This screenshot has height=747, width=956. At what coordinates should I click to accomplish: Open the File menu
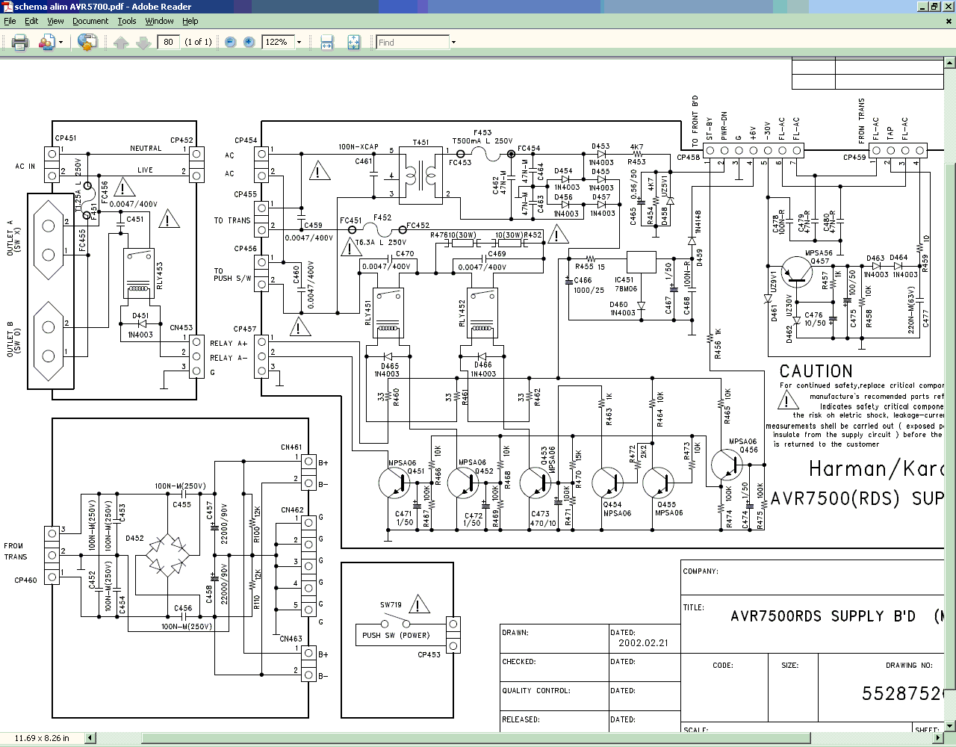[x=10, y=21]
